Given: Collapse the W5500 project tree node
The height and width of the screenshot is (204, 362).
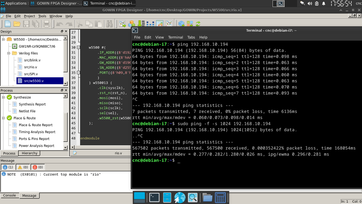Looking at the screenshot, I should tap(4, 39).
